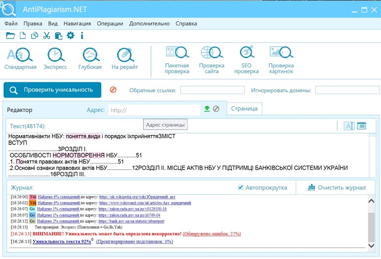Open Проверка картинок

[281, 60]
